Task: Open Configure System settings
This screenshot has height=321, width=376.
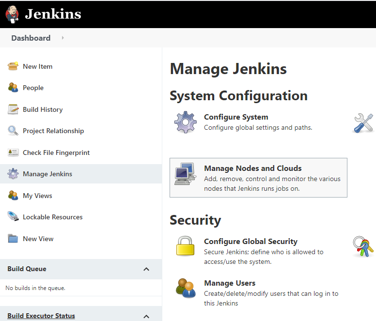Action: 236,117
